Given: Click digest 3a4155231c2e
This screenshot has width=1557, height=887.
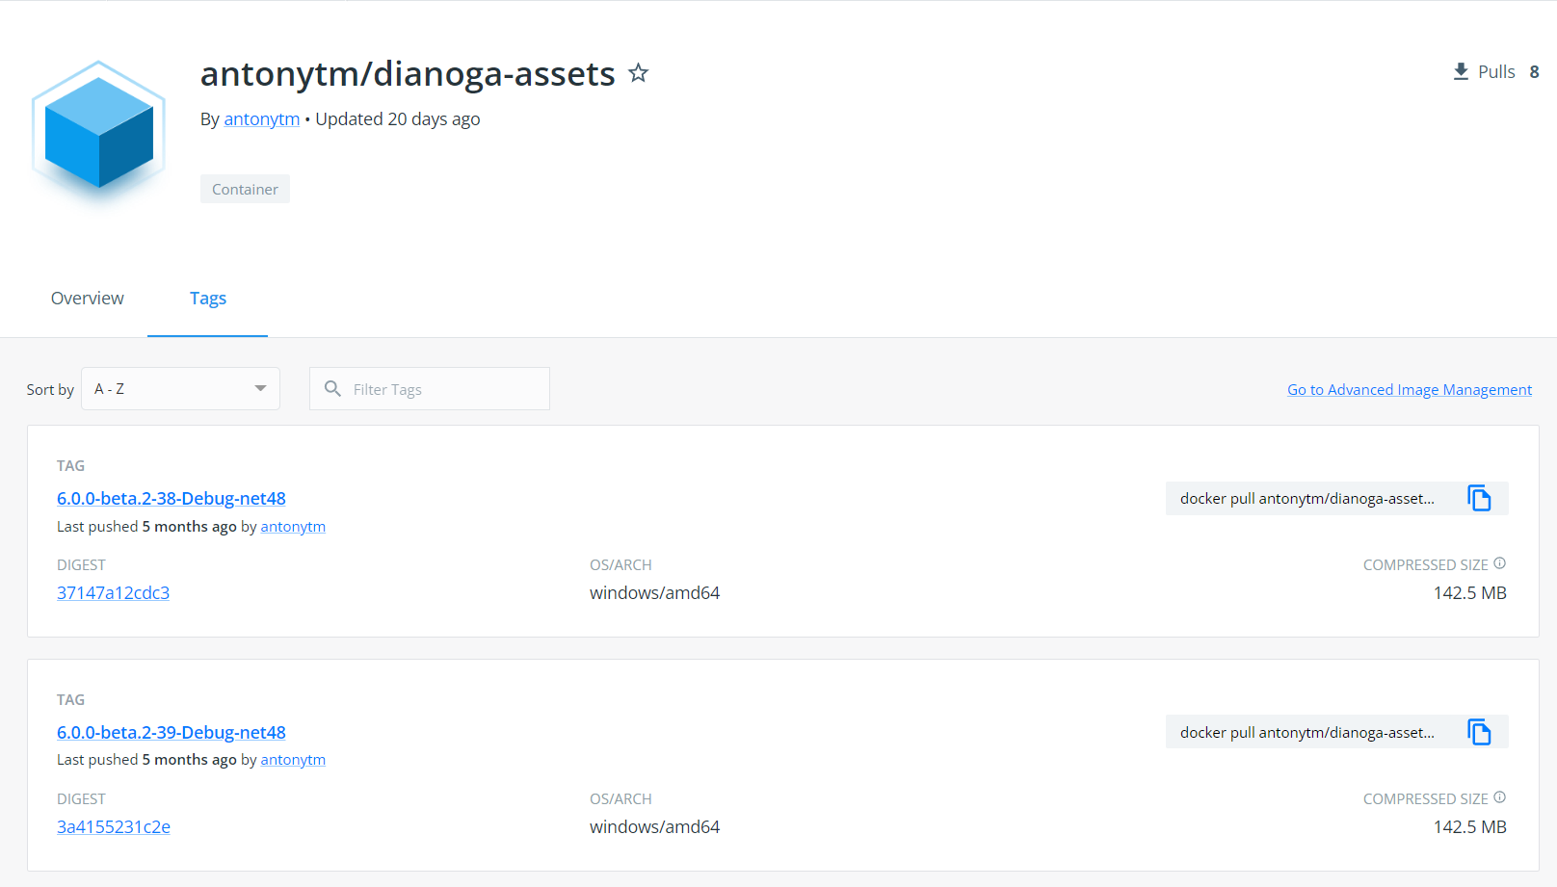Looking at the screenshot, I should pos(113,826).
